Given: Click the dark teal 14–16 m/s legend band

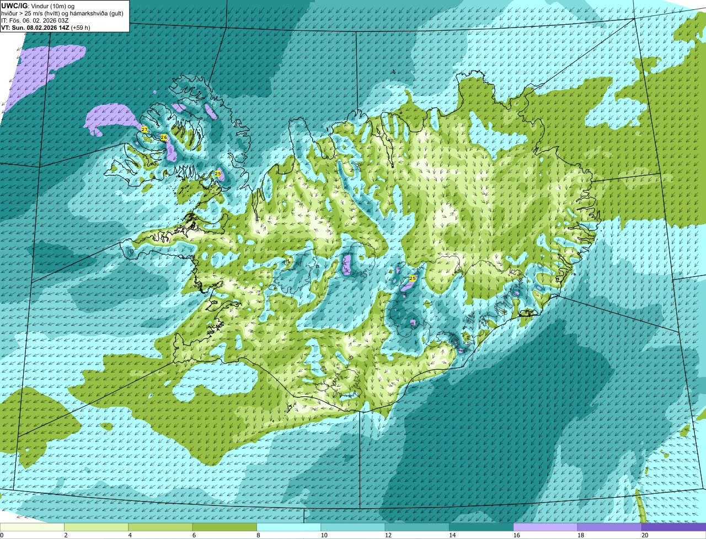Looking at the screenshot, I should [482, 527].
